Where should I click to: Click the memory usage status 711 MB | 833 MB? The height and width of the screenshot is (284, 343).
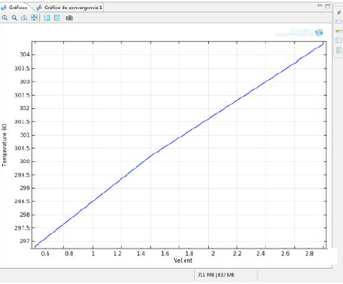[x=216, y=275]
